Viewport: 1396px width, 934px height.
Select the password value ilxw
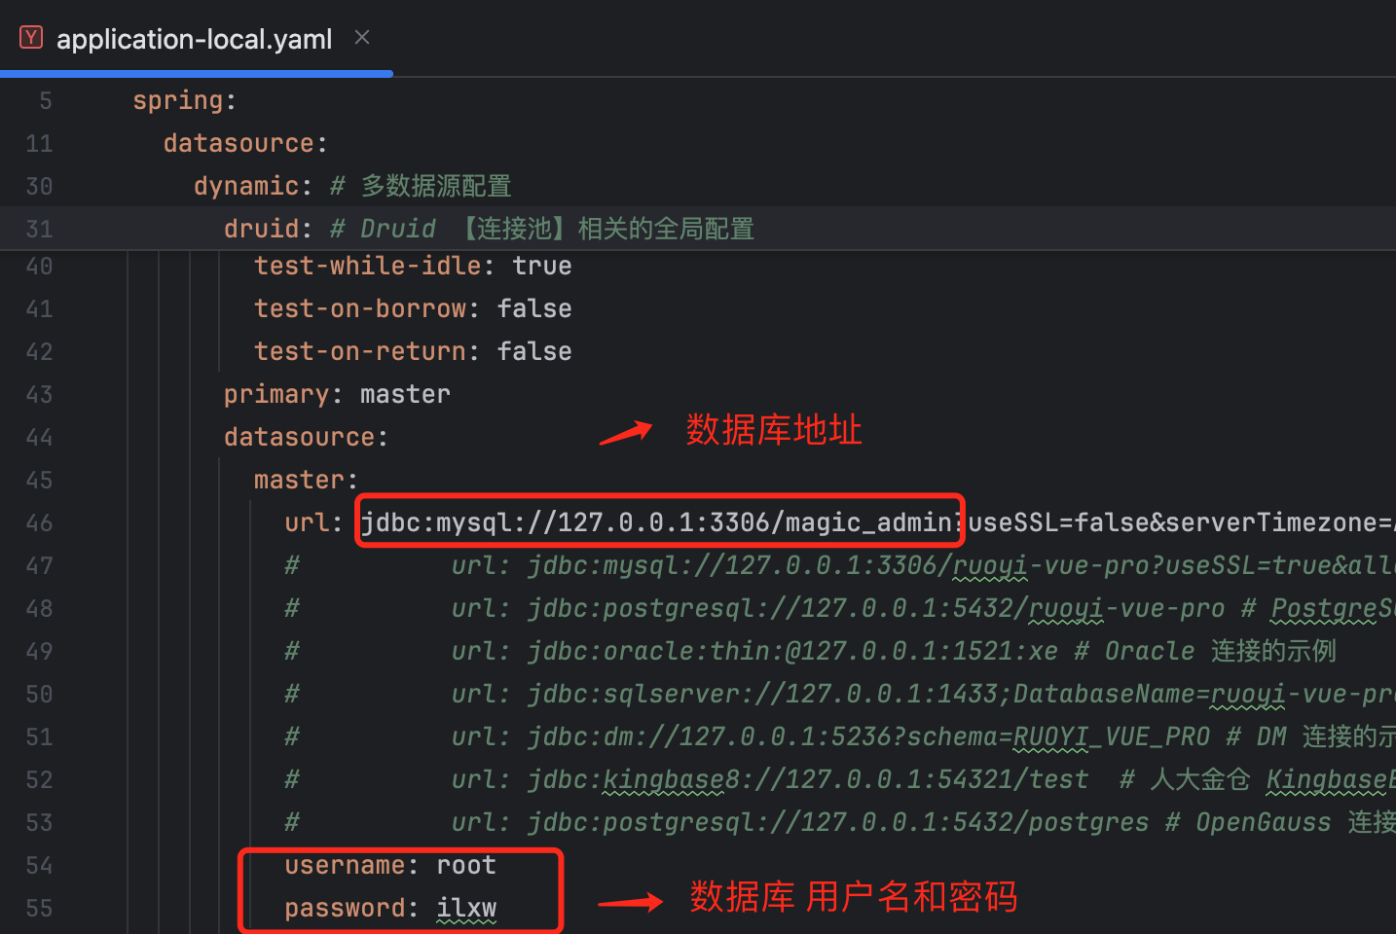click(x=466, y=908)
